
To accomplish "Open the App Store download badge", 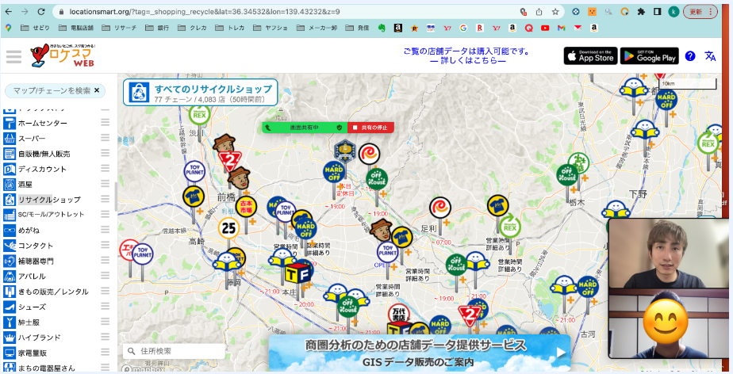I will pyautogui.click(x=590, y=56).
